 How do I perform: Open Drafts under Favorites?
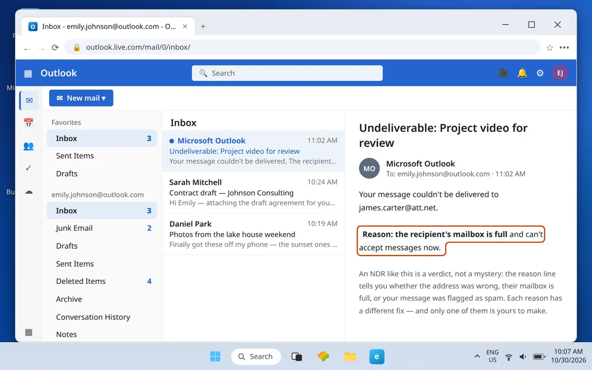click(102, 173)
